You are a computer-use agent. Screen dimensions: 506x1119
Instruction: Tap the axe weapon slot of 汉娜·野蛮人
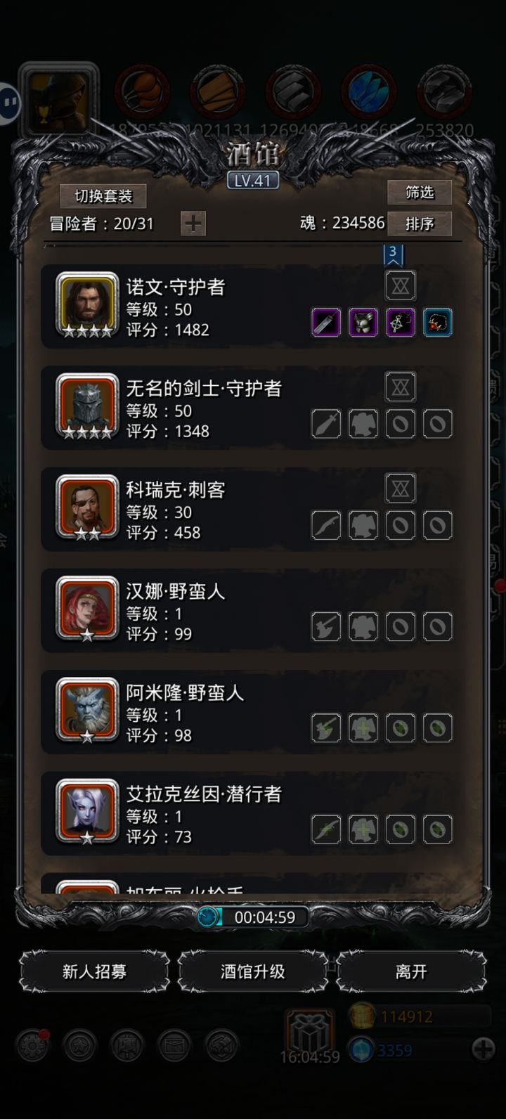coord(326,626)
